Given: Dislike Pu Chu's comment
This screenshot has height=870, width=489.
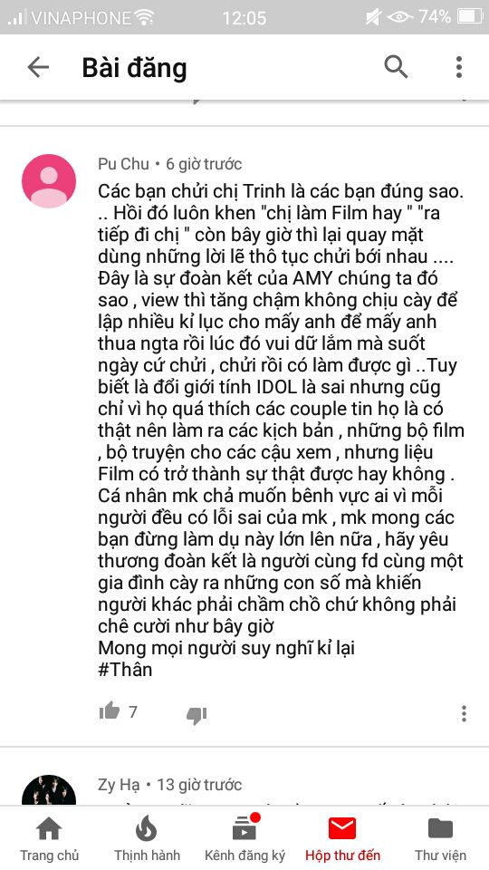Looking at the screenshot, I should [197, 715].
